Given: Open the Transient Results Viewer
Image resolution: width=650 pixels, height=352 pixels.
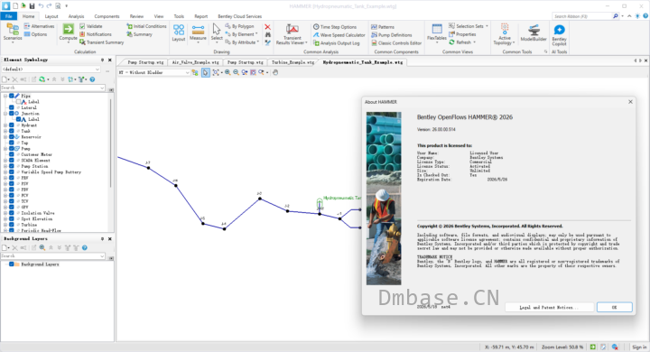Looking at the screenshot, I should [x=292, y=34].
